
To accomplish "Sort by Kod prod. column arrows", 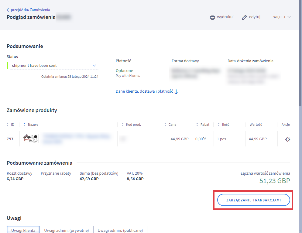I will [123, 125].
